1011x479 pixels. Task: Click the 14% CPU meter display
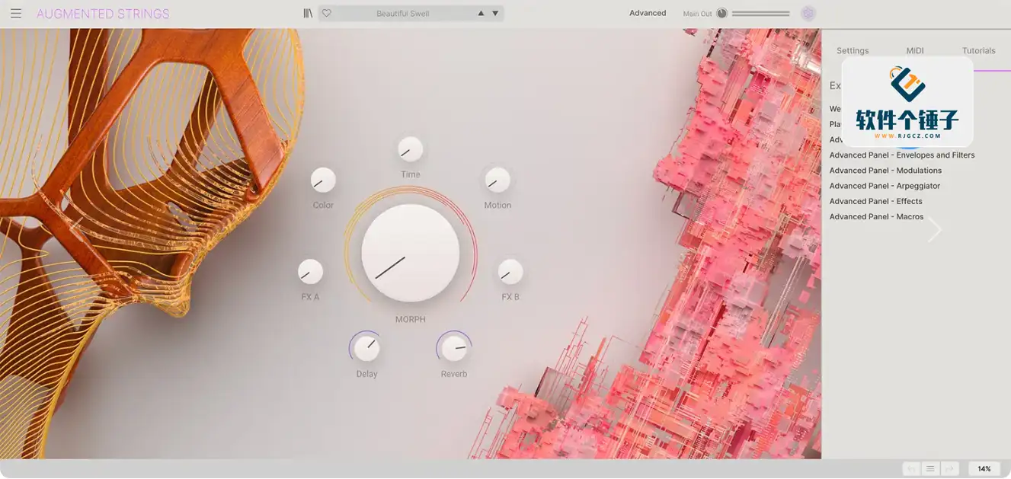pos(984,468)
